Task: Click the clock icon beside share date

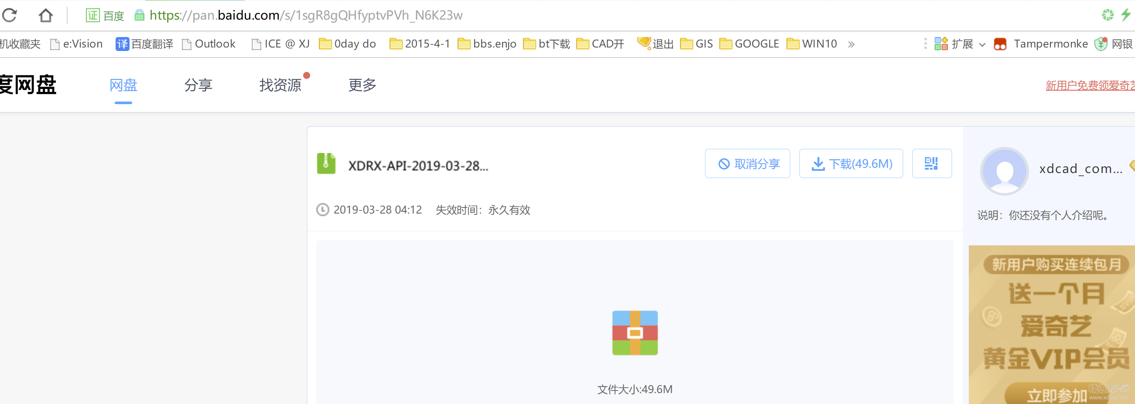Action: pos(322,210)
